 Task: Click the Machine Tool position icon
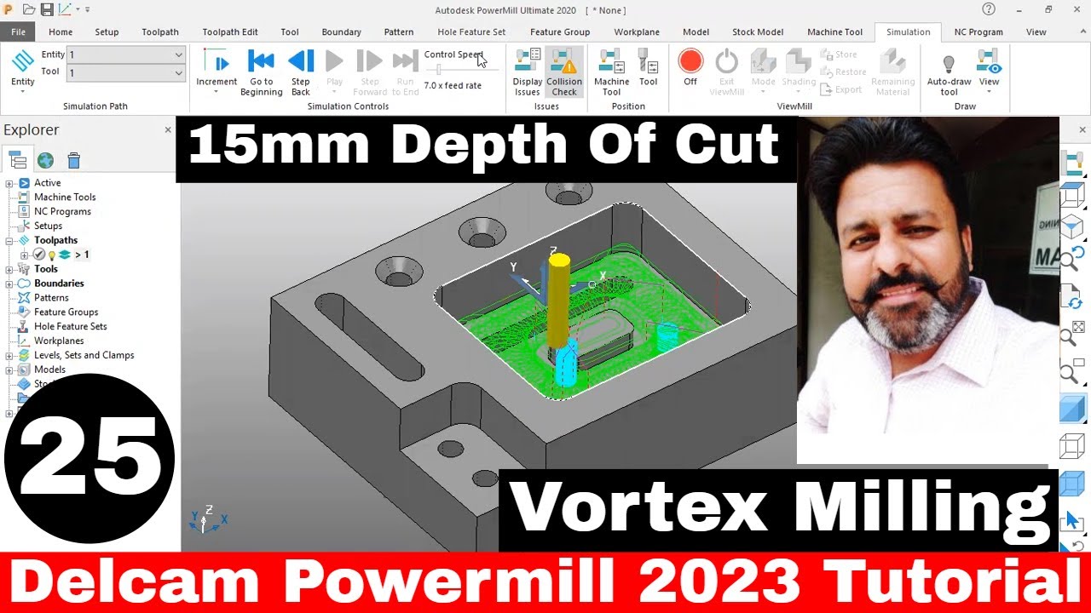(x=612, y=72)
